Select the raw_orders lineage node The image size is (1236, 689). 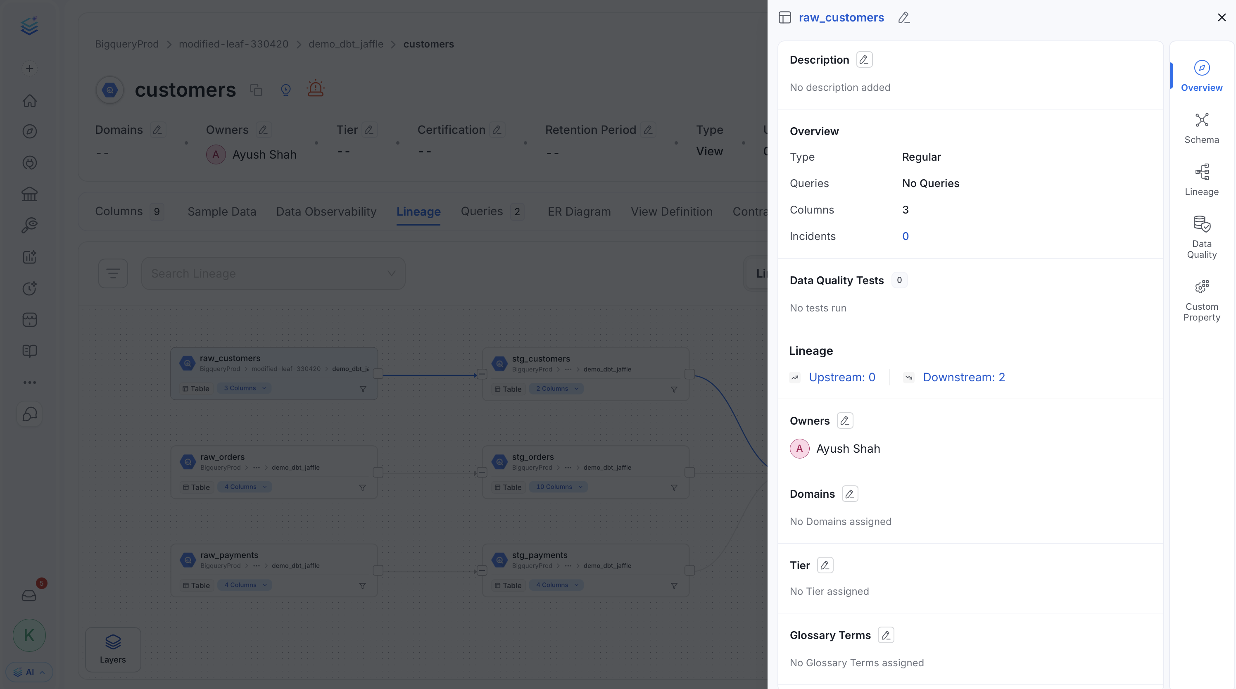(274, 472)
